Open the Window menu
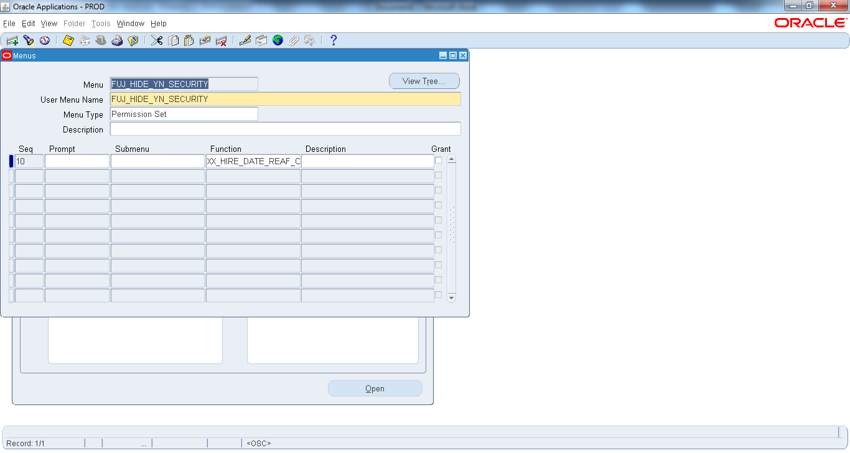This screenshot has width=850, height=453. pos(131,24)
